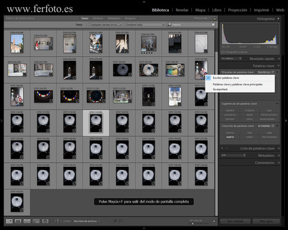
Task: Open toolbar options triangle dropdown
Action: (x=214, y=222)
